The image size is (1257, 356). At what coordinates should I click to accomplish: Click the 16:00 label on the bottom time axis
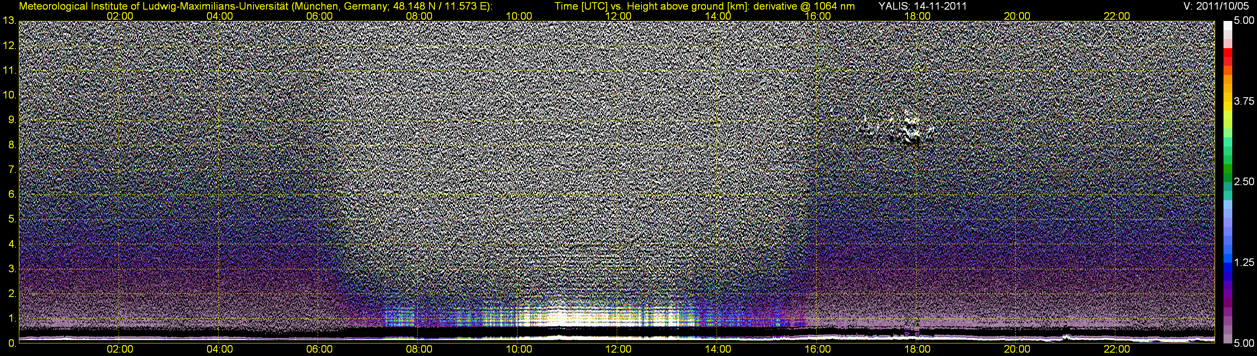click(x=818, y=350)
